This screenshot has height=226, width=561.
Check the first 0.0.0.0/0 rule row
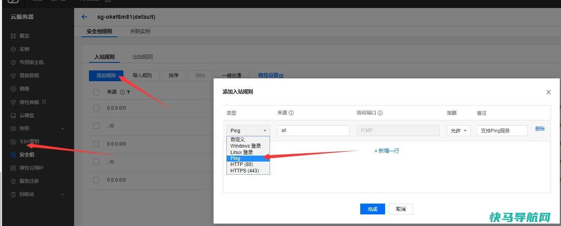tap(96, 108)
